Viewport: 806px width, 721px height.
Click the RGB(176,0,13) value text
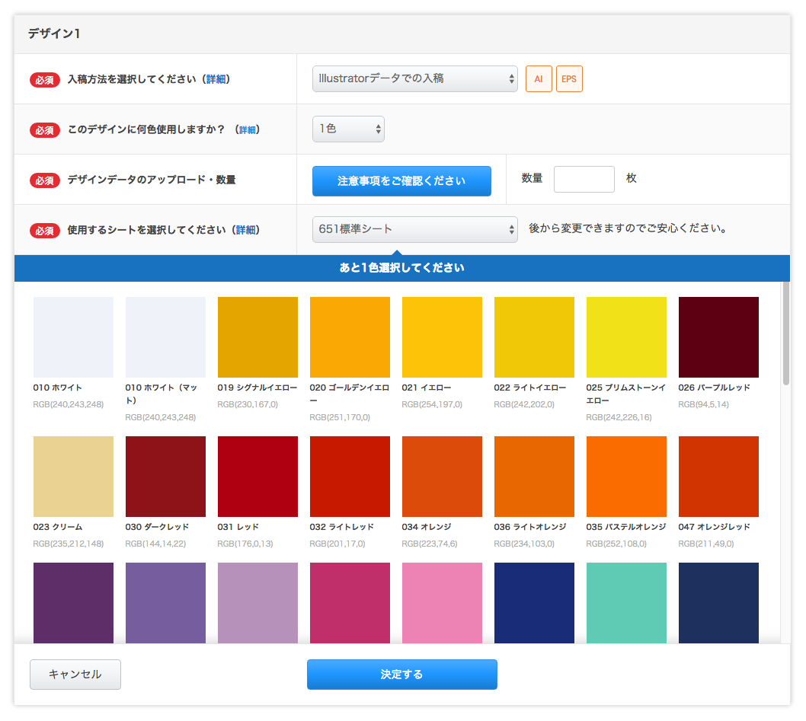pos(245,544)
